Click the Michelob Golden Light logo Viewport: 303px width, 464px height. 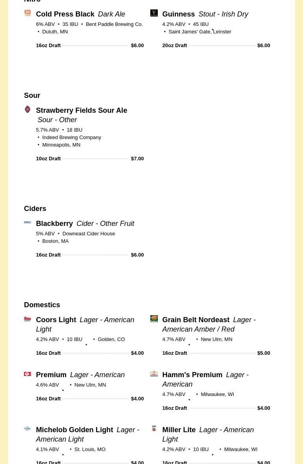click(28, 429)
